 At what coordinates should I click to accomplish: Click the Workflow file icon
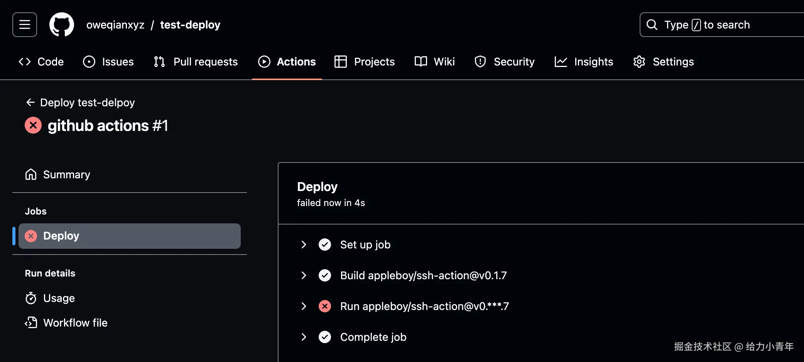coord(31,323)
